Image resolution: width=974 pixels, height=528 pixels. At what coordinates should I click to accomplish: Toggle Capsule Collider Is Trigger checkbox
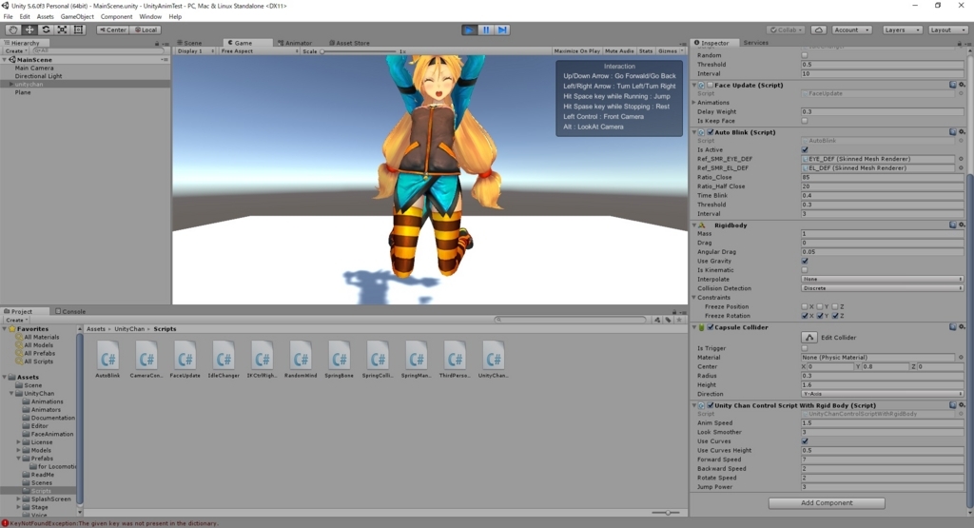pyautogui.click(x=805, y=348)
